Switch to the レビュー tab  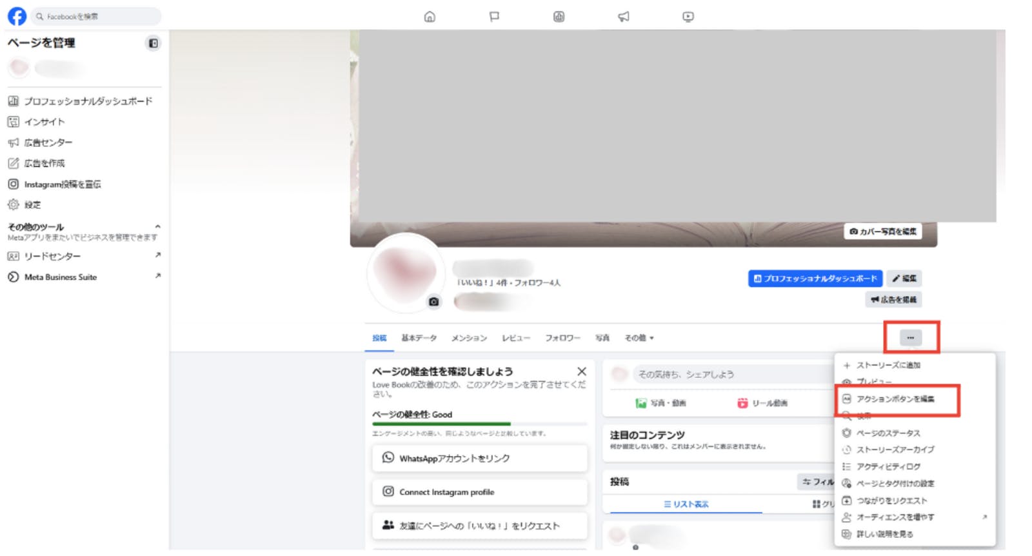coord(516,337)
